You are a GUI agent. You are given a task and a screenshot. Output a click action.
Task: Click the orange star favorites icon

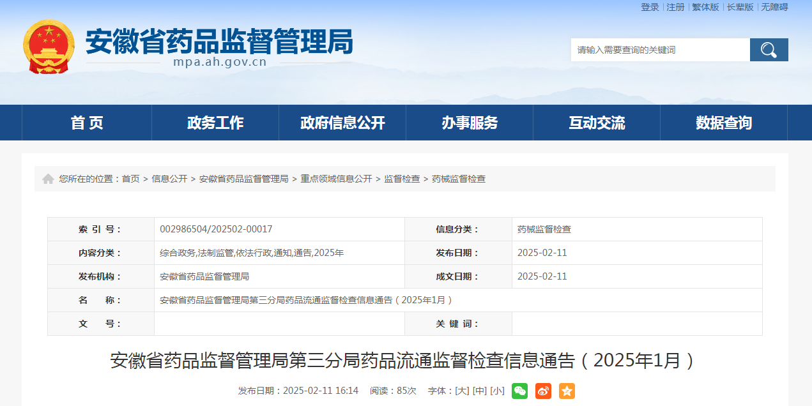pyautogui.click(x=567, y=391)
